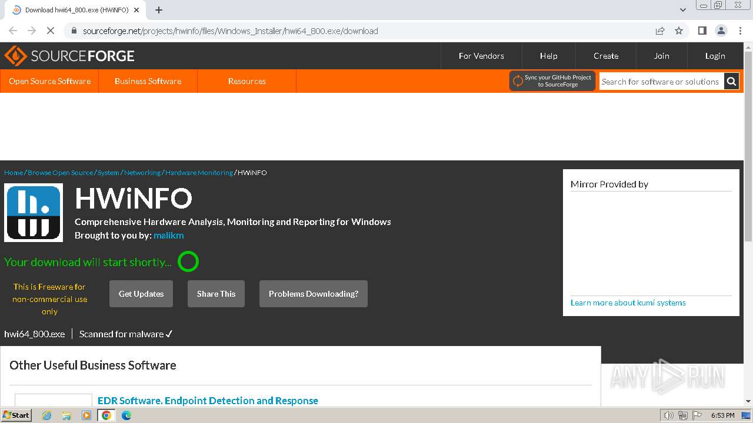Click the Hardware Monitoring breadcrumb
This screenshot has height=423, width=753.
coord(199,173)
